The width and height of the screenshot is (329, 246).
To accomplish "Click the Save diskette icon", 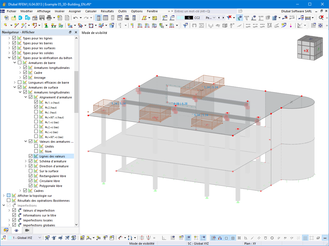I will coord(42,18).
